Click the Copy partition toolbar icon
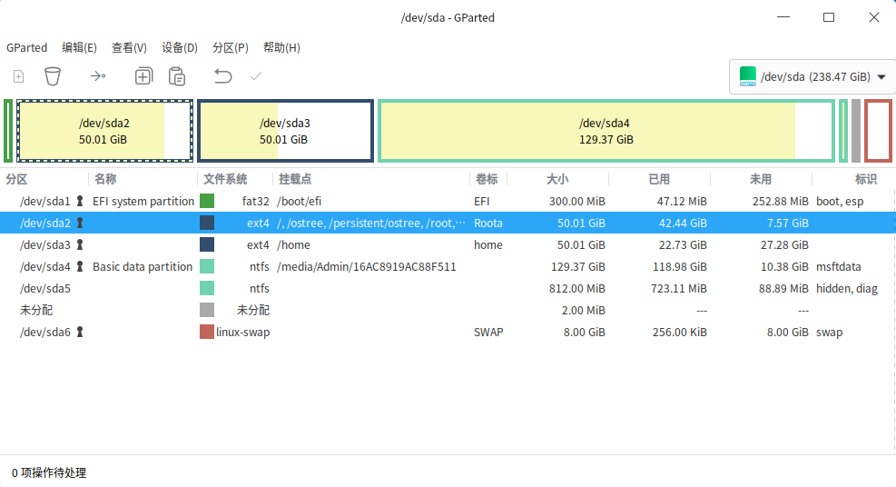This screenshot has height=487, width=896. (143, 76)
